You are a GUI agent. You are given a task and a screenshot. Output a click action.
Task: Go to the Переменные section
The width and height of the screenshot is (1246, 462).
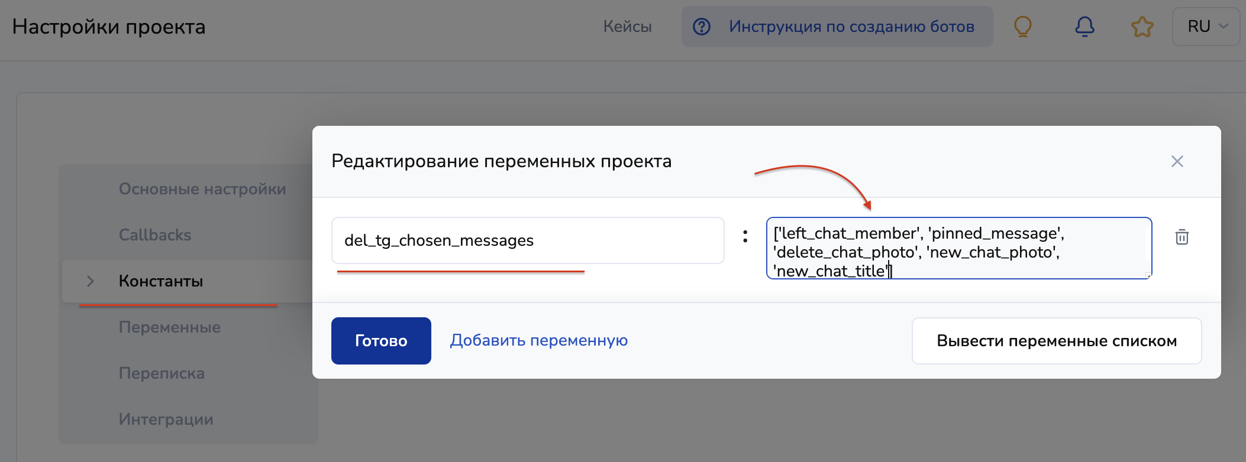coord(170,327)
